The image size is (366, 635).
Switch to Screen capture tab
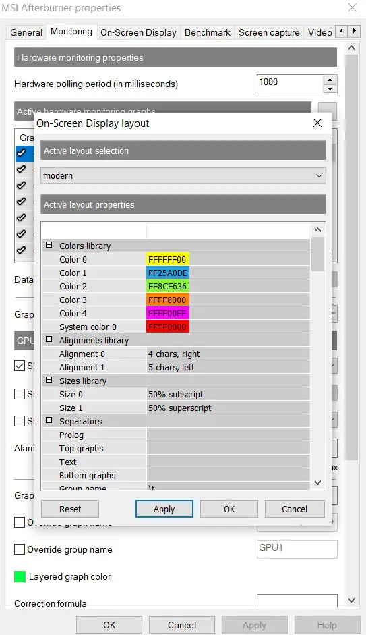click(269, 32)
